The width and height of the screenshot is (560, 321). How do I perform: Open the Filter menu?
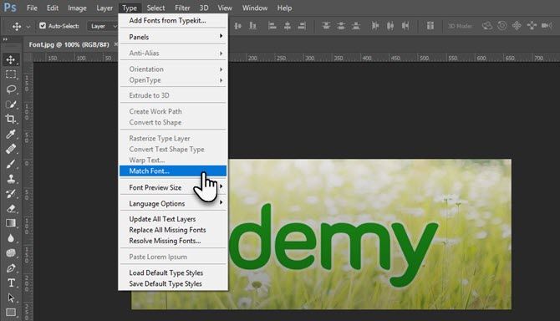point(182,8)
